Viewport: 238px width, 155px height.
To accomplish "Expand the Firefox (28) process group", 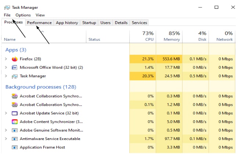I will point(6,59).
